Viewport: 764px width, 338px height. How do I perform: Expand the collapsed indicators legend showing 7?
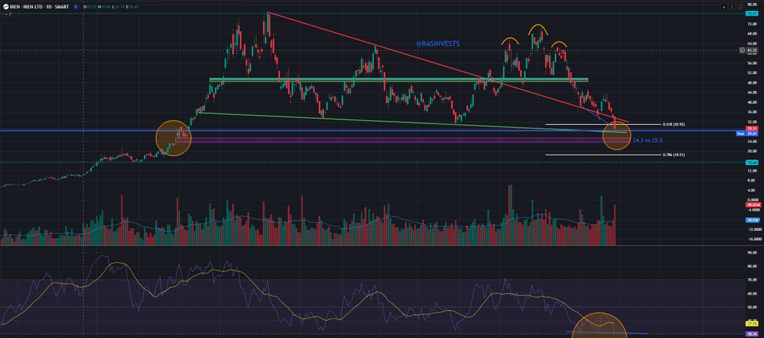tap(8, 14)
